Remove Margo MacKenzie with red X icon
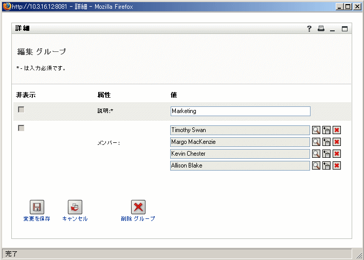Image resolution: width=364 pixels, height=260 pixels. 337,142
